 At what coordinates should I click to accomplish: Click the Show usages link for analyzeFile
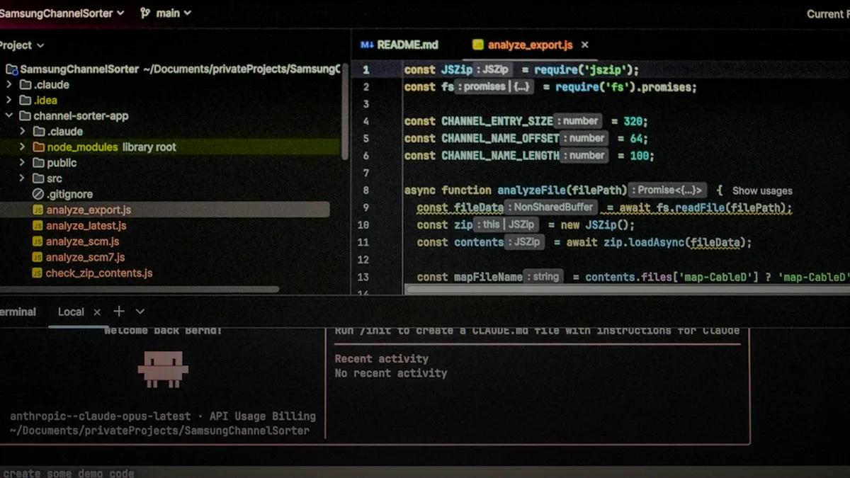coord(762,190)
